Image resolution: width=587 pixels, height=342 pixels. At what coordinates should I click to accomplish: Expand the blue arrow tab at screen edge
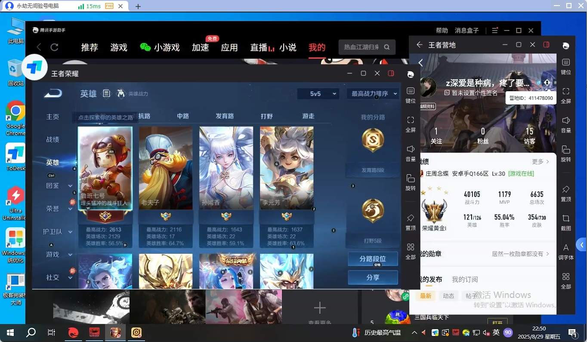(582, 245)
